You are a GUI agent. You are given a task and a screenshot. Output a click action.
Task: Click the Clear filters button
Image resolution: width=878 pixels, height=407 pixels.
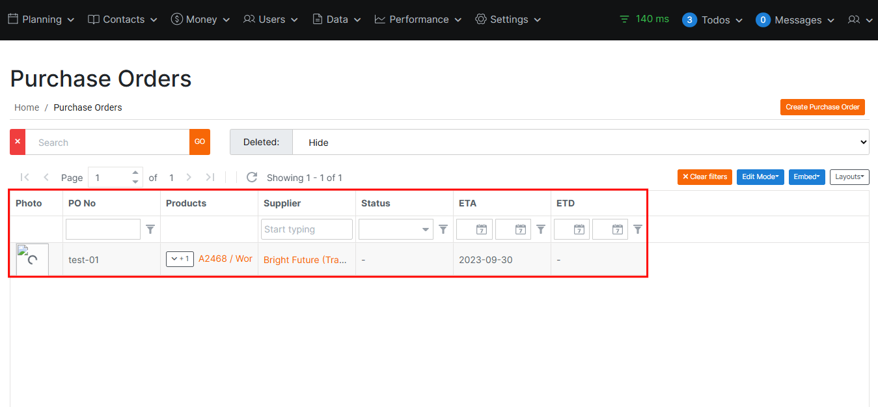pos(704,177)
